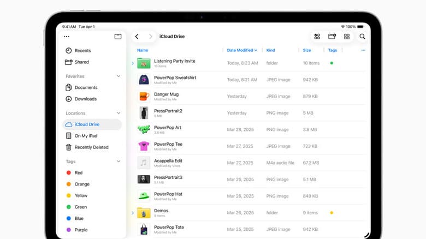Go back using the left chevron
426x239 pixels.
(x=137, y=37)
